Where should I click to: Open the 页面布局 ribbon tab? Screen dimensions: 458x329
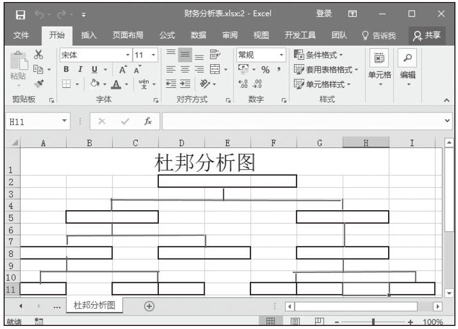[128, 35]
